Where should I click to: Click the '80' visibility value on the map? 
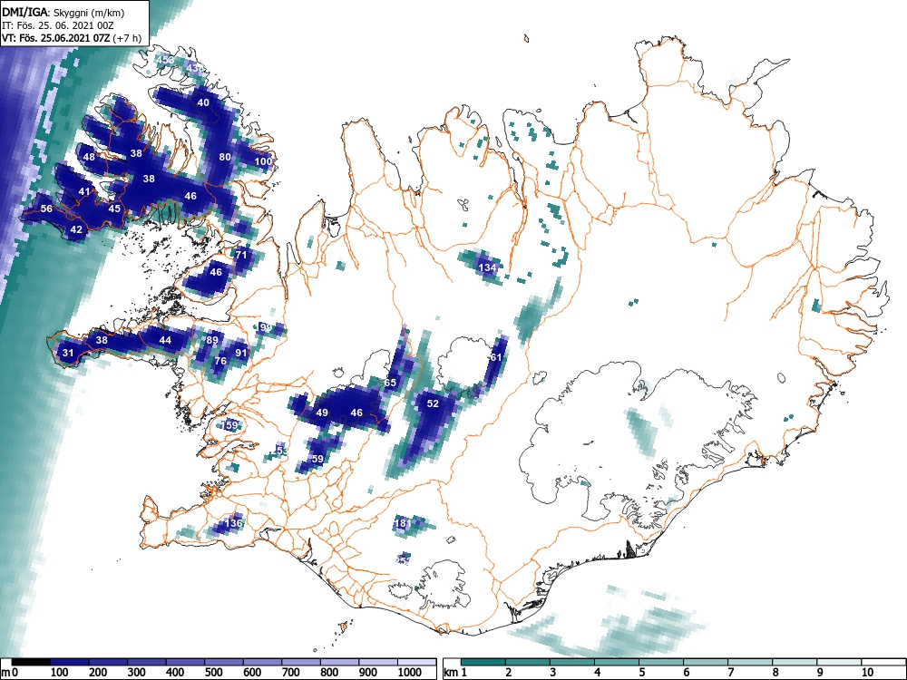click(225, 157)
